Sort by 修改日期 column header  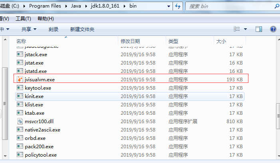[142, 41]
